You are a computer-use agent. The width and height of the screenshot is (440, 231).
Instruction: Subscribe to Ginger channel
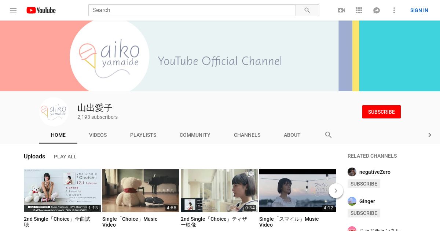364,213
